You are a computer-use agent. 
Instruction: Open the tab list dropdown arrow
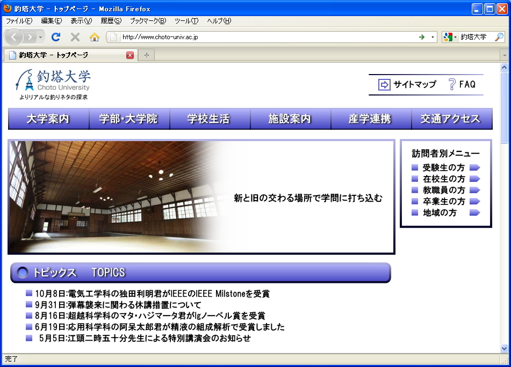tap(504, 55)
